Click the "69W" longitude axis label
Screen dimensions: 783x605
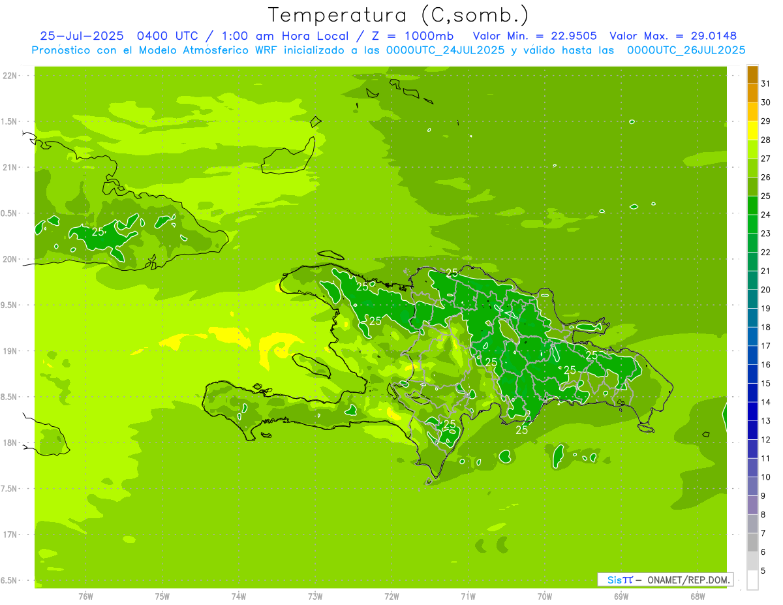coord(621,597)
